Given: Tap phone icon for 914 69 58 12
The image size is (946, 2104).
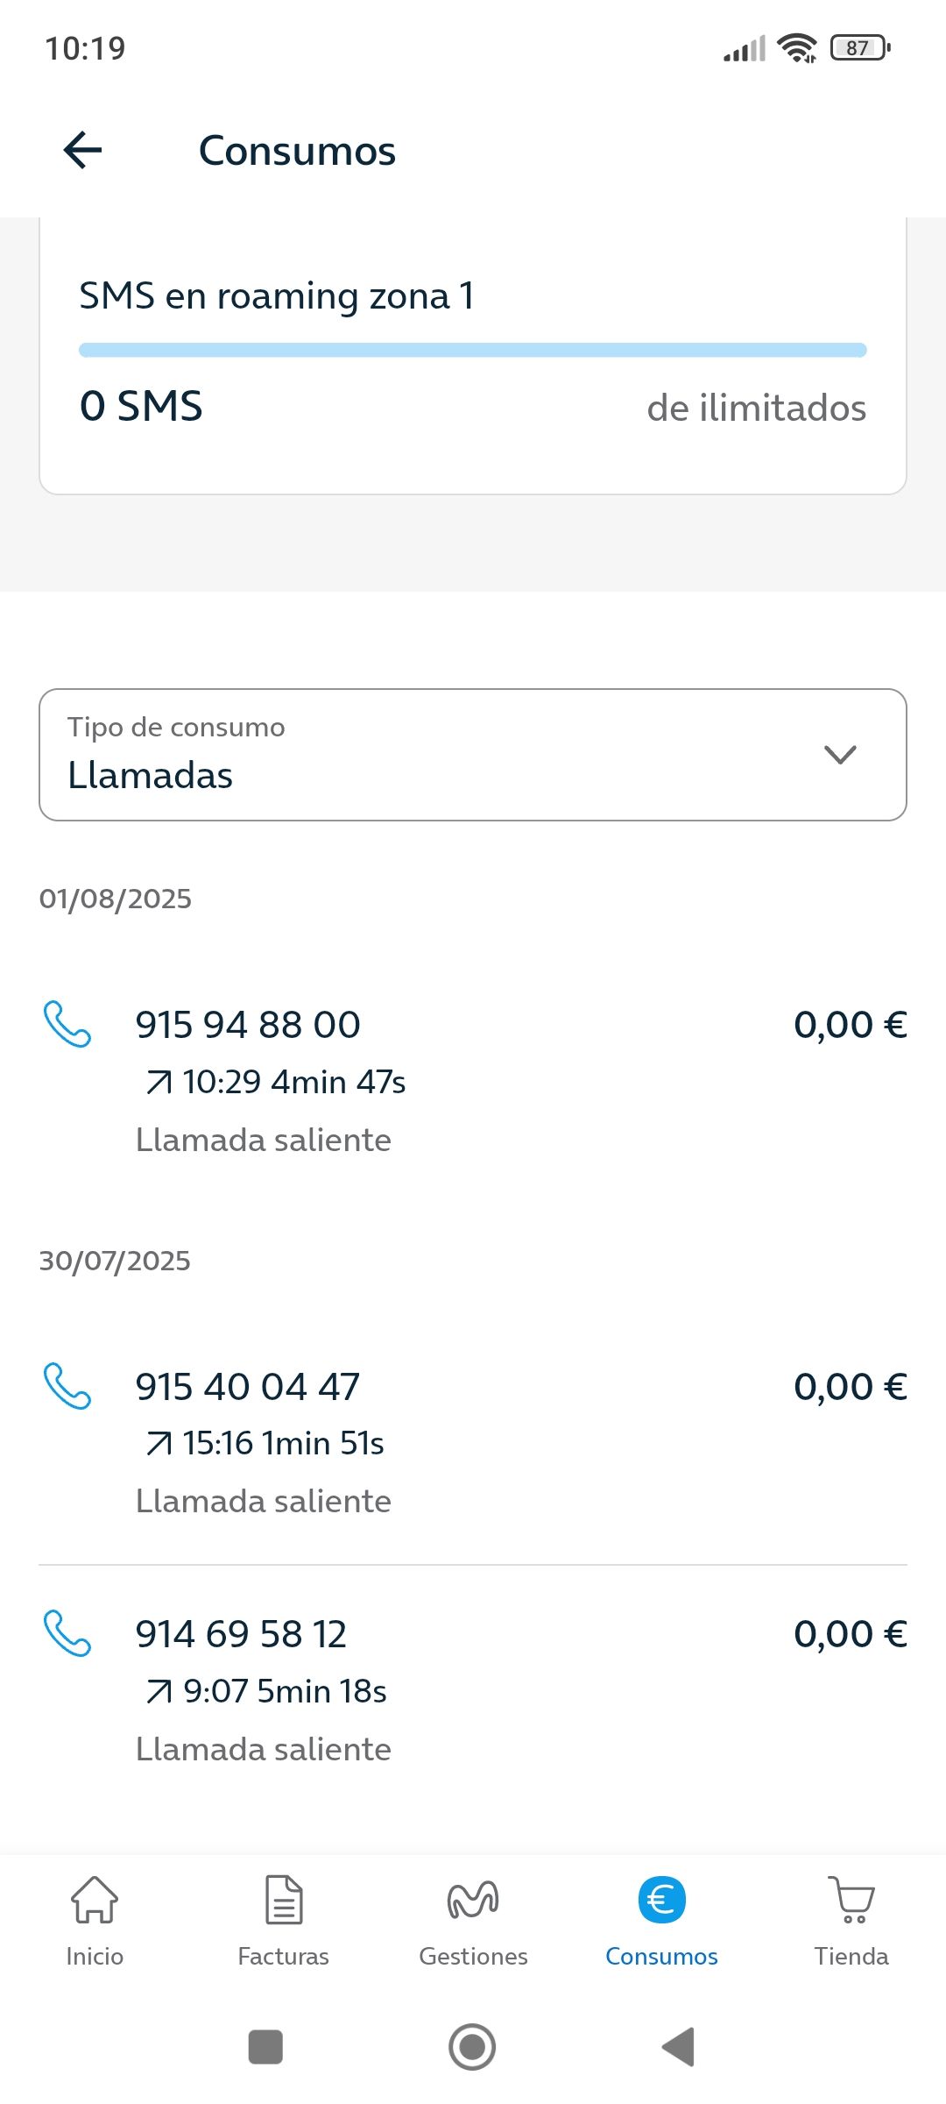Looking at the screenshot, I should coord(67,1633).
